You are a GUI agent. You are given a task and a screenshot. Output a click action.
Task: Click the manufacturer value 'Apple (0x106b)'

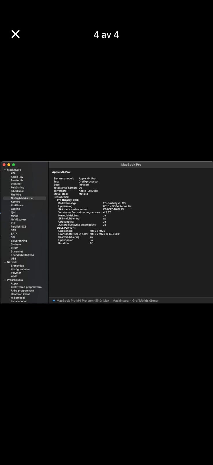(x=88, y=191)
